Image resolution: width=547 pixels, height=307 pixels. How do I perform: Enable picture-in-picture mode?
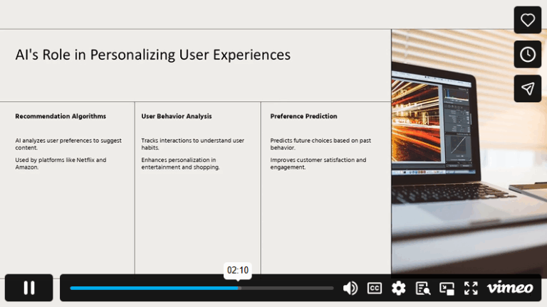(x=447, y=288)
